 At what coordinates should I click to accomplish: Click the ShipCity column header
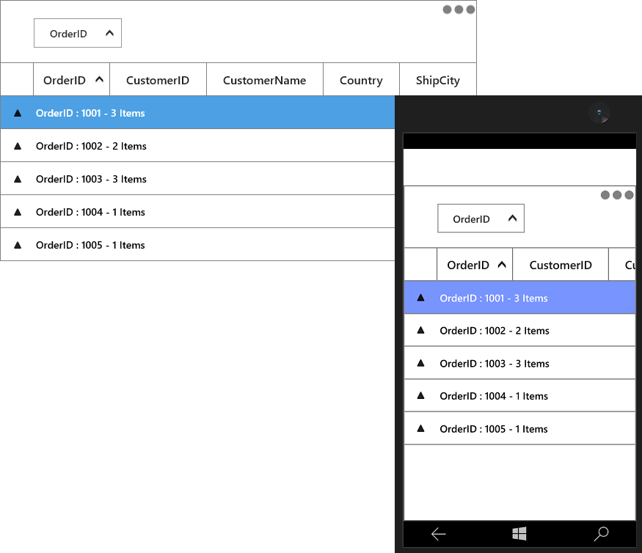click(x=438, y=80)
